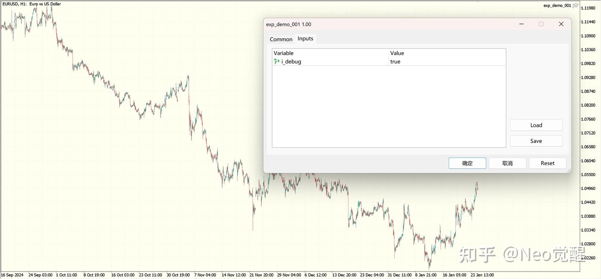The image size is (601, 279).
Task: Cancel the dialog with the 取消 button
Action: click(507, 163)
